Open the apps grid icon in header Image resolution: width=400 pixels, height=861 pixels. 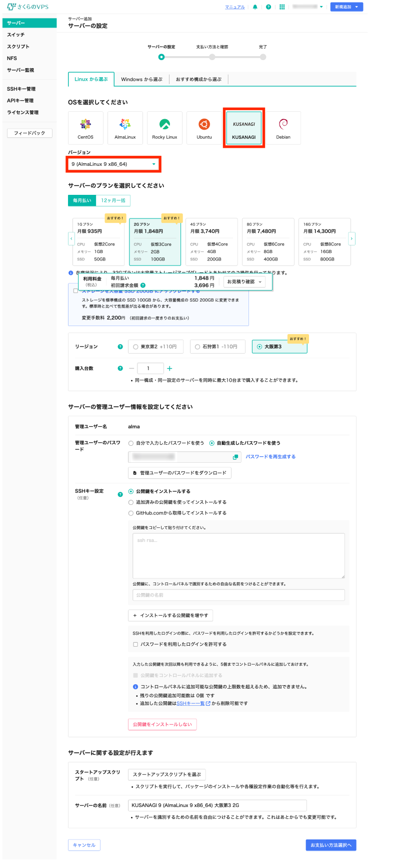(282, 7)
